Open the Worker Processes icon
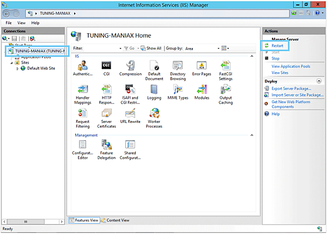 coord(154,116)
